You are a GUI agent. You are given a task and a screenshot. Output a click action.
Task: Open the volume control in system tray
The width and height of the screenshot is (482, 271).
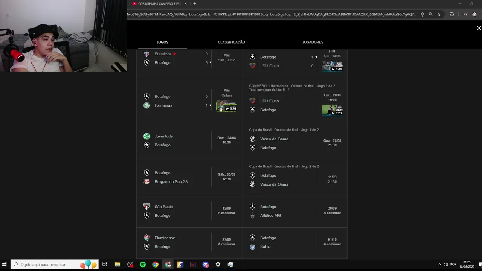[x=445, y=265]
